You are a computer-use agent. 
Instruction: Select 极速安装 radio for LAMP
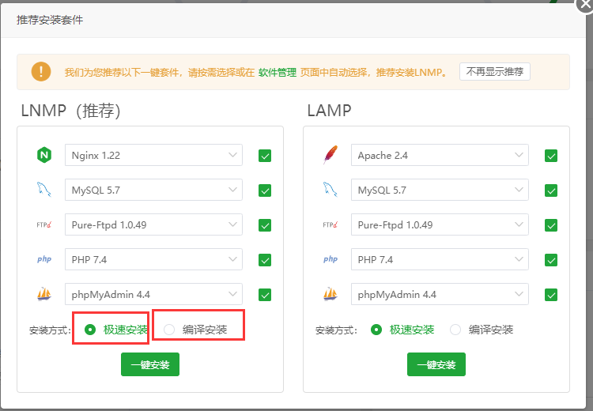(x=376, y=330)
